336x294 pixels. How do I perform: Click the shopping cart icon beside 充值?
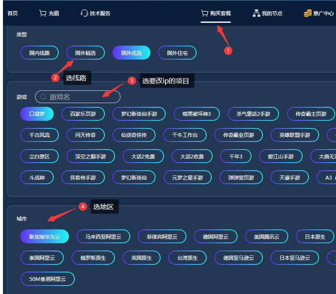(x=43, y=13)
